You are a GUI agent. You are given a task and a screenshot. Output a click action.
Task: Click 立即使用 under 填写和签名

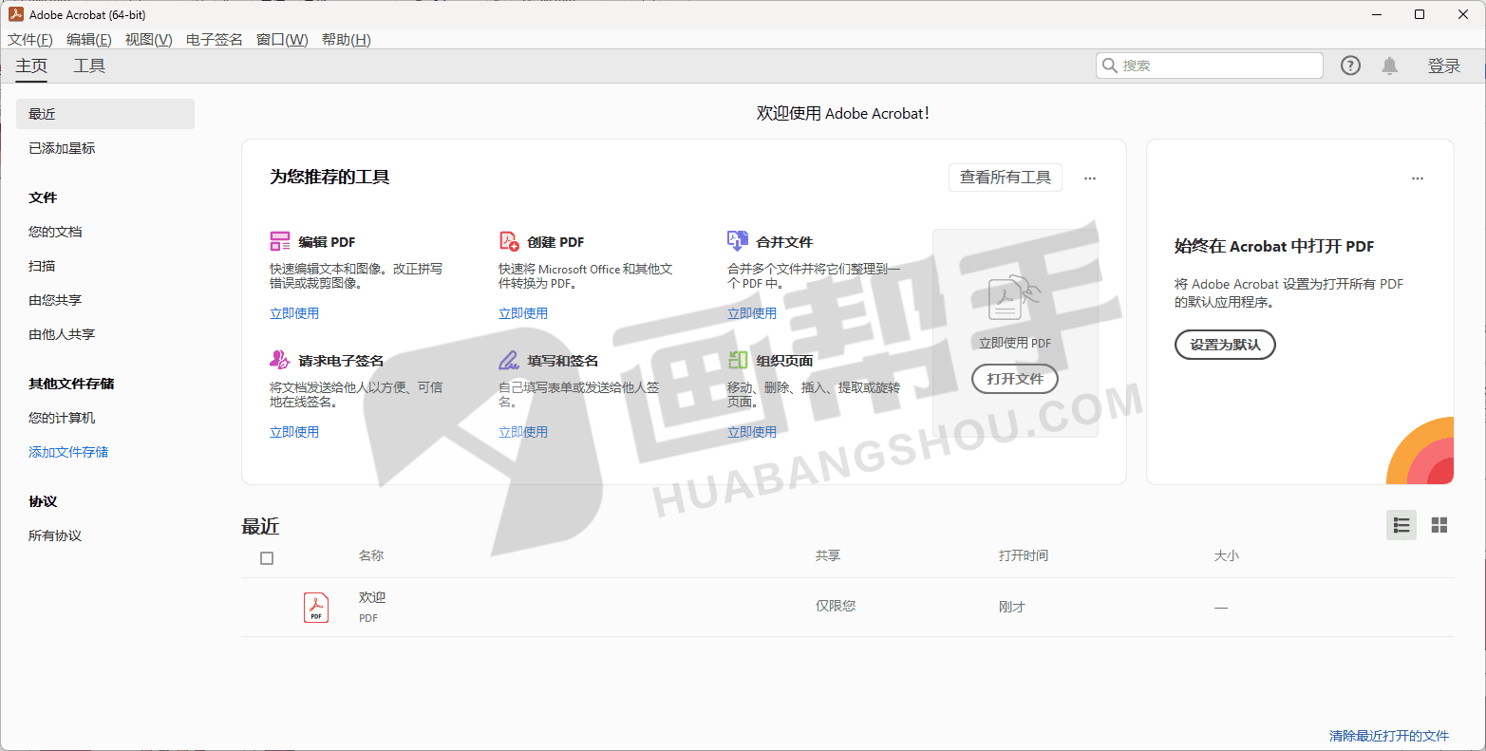coord(523,432)
